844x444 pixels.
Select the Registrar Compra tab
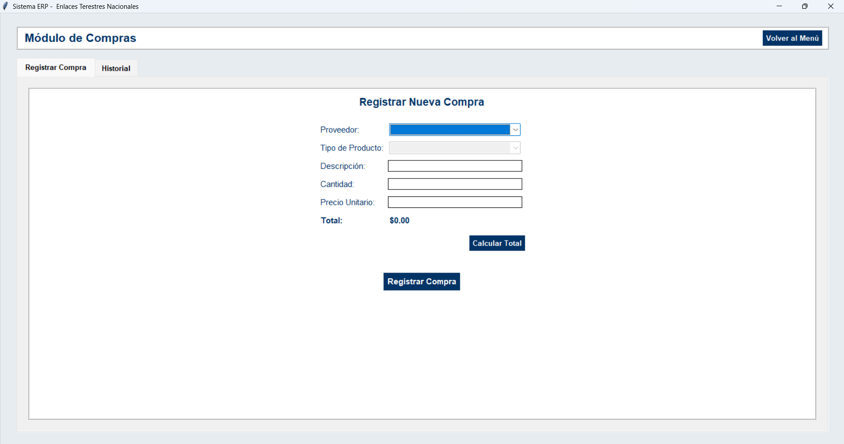tap(56, 67)
